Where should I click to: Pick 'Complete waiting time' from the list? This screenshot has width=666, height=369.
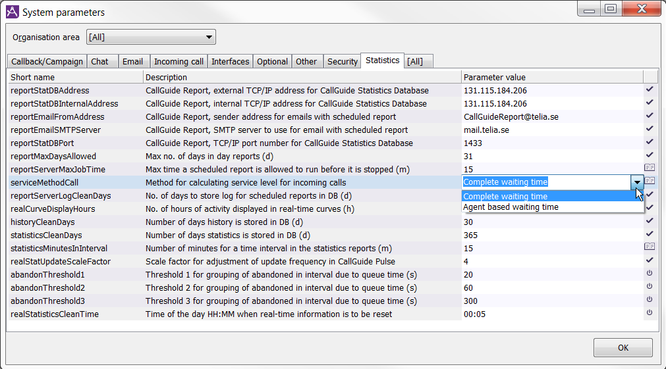pos(505,196)
